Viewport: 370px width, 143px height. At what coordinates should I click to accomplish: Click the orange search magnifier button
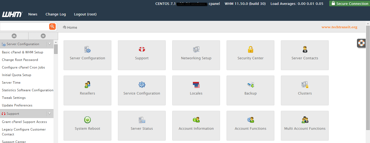pyautogui.click(x=52, y=27)
